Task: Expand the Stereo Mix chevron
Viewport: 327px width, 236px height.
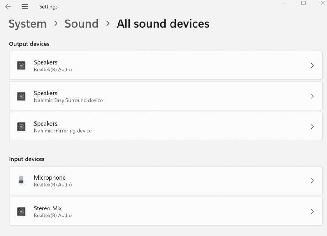Action: [312, 211]
